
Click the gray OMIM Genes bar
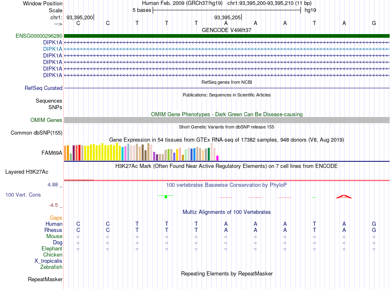click(x=227, y=120)
